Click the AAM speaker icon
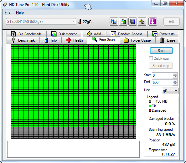The width and height of the screenshot is (186, 163). pos(89,34)
